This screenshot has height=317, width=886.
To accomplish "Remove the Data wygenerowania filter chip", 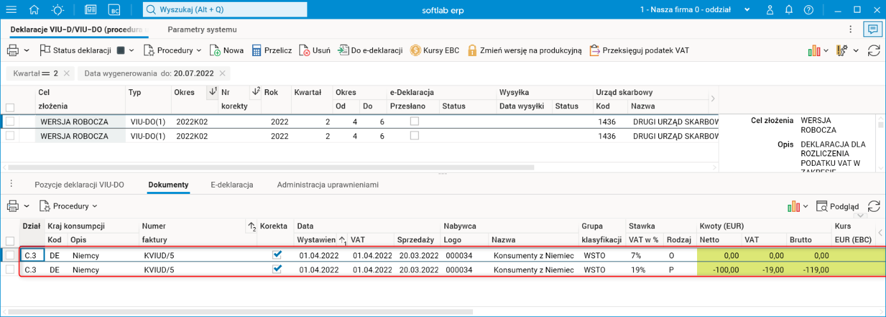I will pyautogui.click(x=222, y=73).
